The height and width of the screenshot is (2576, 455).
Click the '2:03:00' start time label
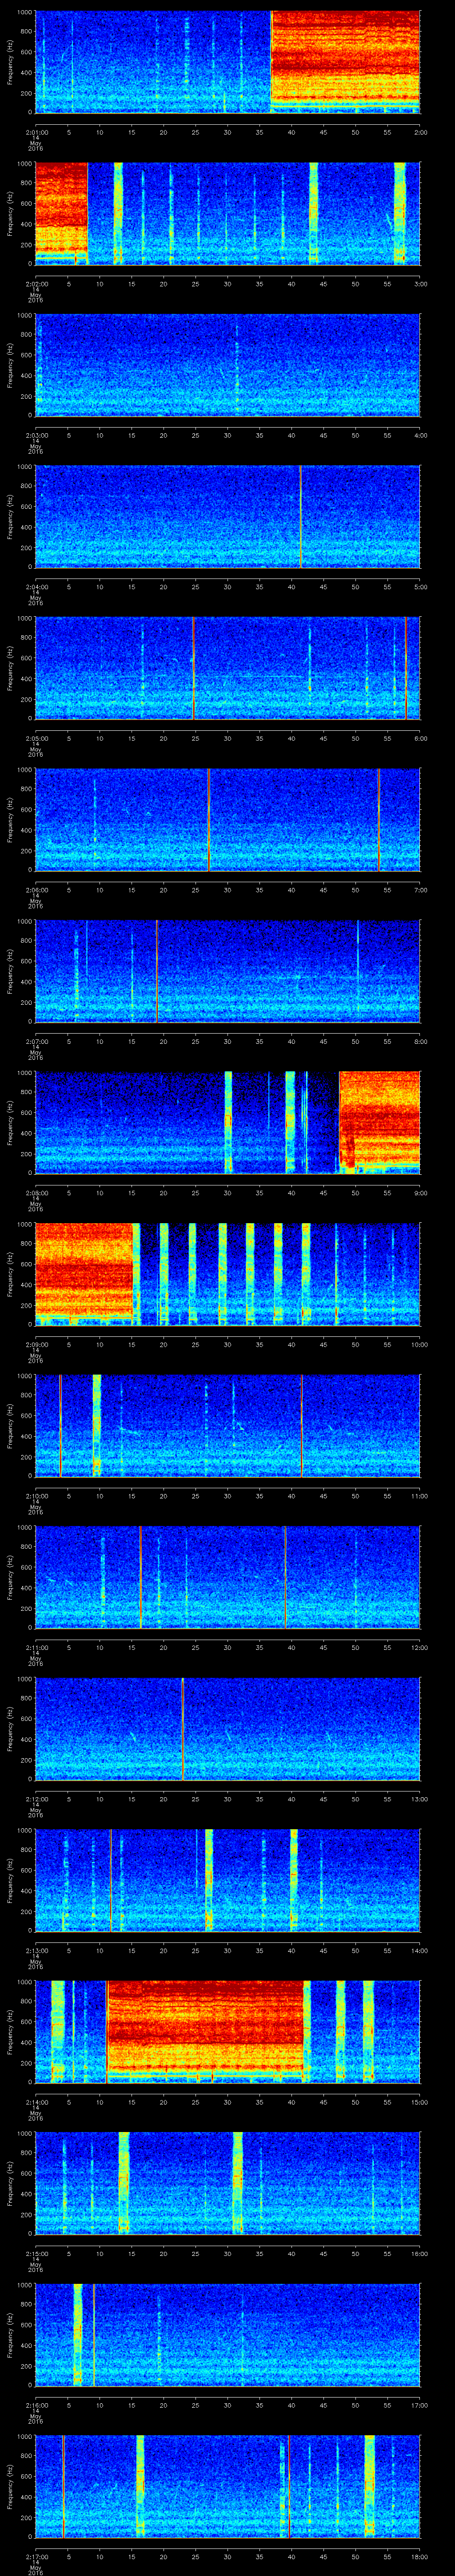[x=36, y=435]
